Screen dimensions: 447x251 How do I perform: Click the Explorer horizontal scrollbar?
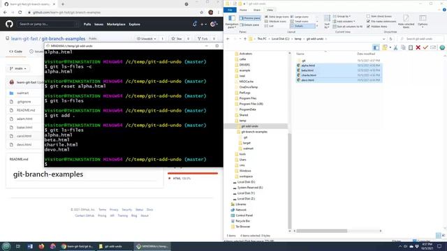(x=322, y=231)
